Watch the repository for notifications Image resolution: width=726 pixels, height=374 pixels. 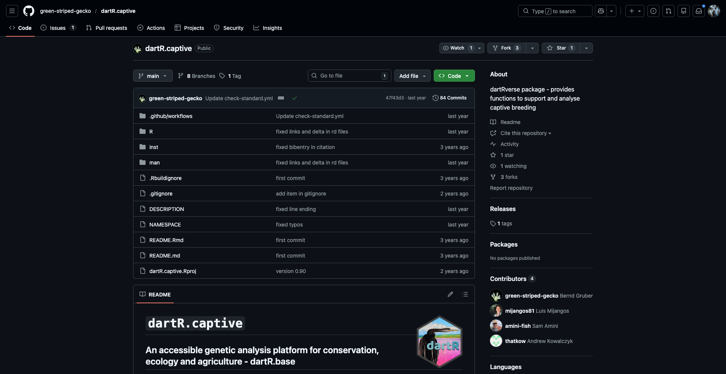tap(457, 48)
